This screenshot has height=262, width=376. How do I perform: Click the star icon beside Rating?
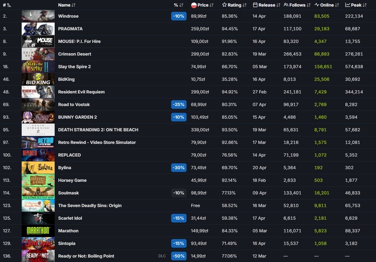[x=225, y=5]
